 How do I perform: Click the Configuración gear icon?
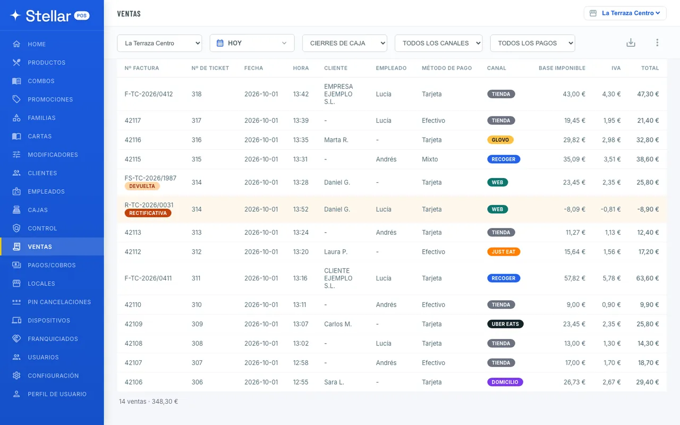pyautogui.click(x=16, y=376)
